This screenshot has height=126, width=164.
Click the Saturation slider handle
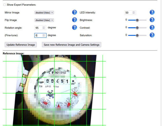[x=137, y=35]
